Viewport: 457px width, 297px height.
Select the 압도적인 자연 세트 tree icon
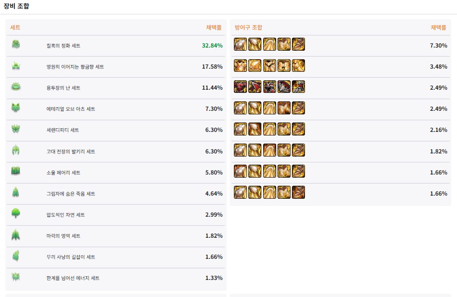pyautogui.click(x=16, y=214)
